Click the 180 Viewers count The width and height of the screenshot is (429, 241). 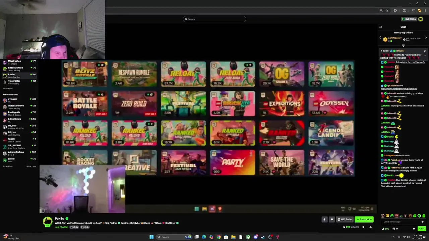351,227
